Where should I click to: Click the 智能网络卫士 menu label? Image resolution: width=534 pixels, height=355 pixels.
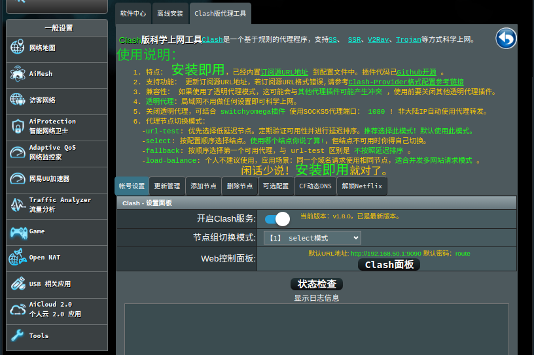coord(48,131)
